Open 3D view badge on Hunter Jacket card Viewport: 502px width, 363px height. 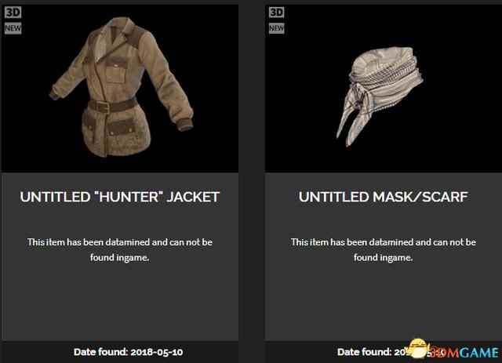tap(13, 13)
